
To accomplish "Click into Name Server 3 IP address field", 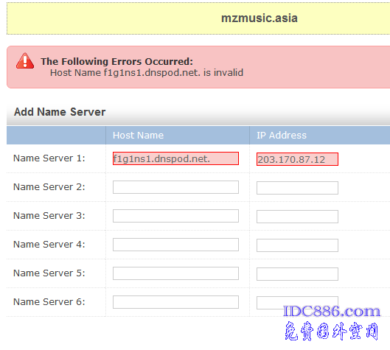I will tap(297, 217).
